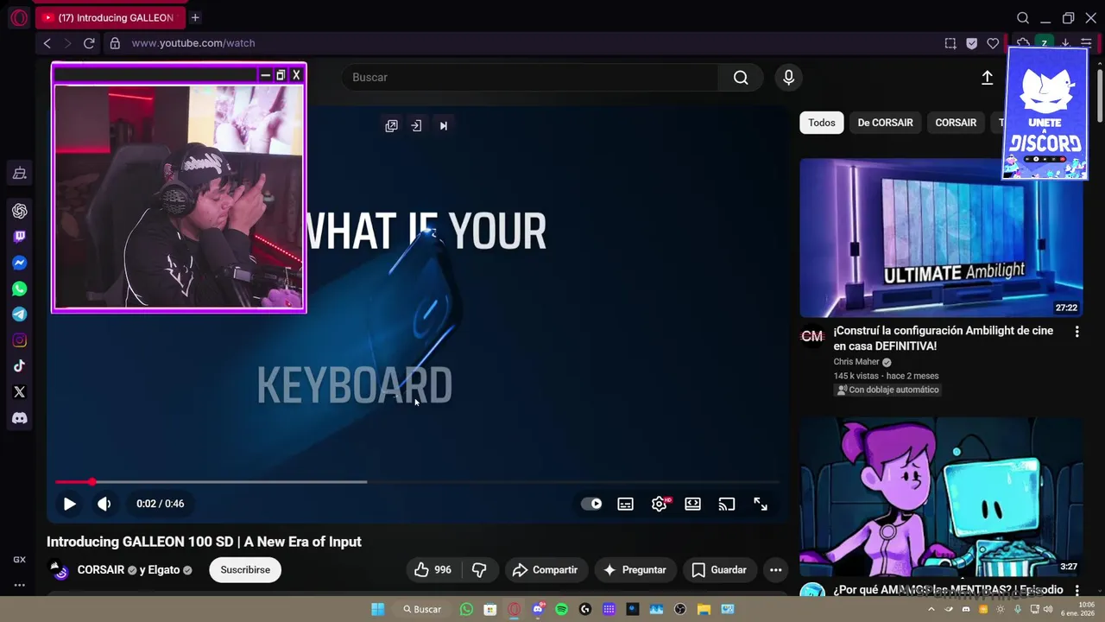The width and height of the screenshot is (1105, 622).
Task: Cast the video to a TV
Action: [727, 504]
